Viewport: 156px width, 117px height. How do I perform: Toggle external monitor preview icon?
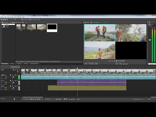point(87,22)
